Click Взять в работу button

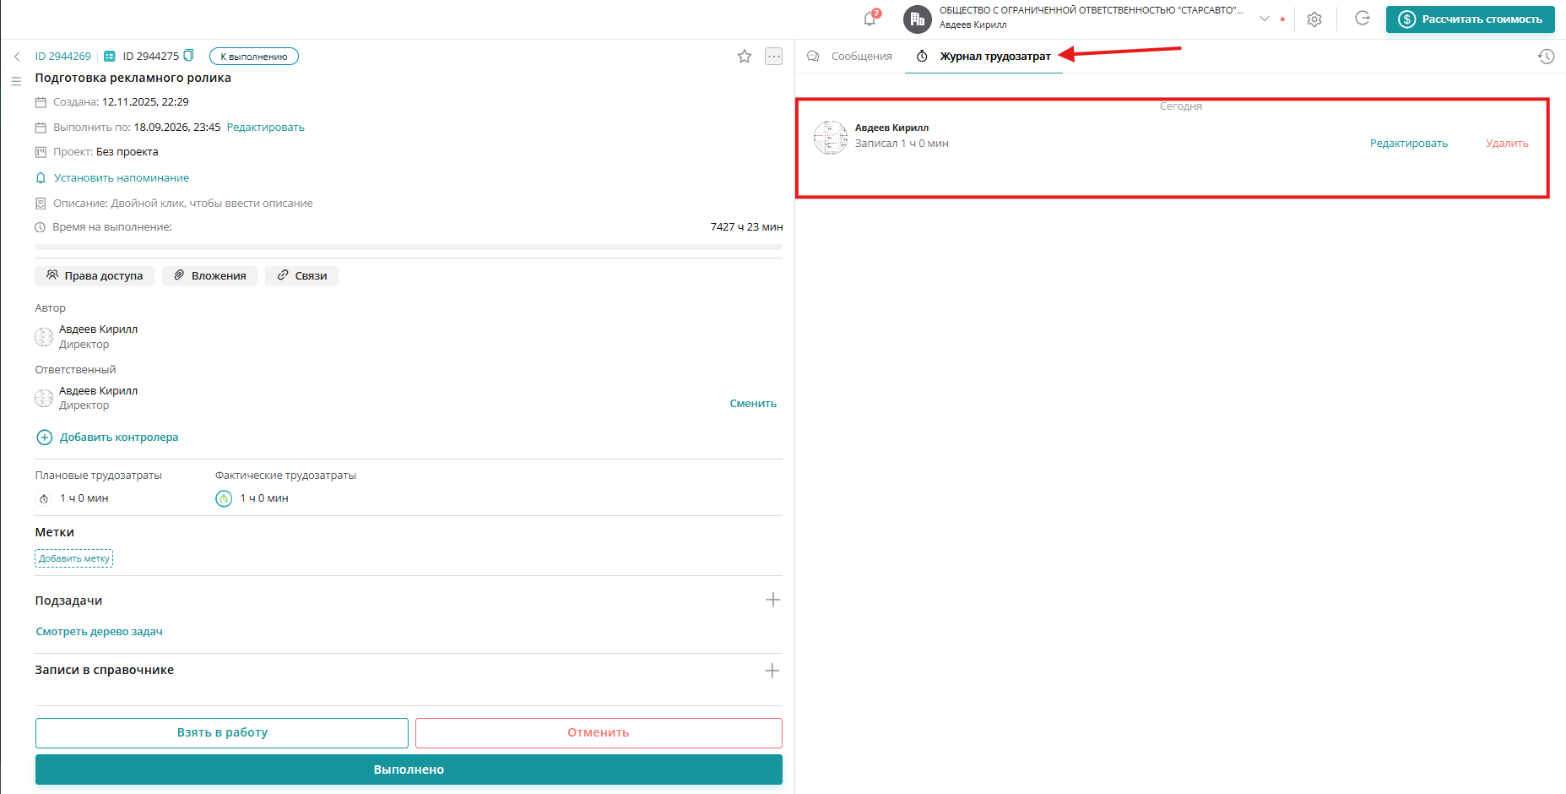222,733
